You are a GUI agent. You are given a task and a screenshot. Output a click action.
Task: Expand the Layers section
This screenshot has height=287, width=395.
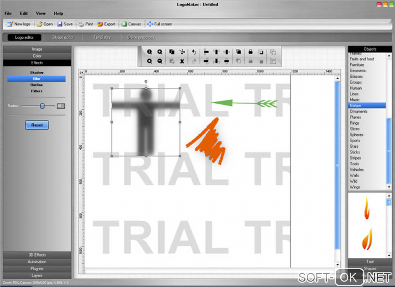pos(37,275)
